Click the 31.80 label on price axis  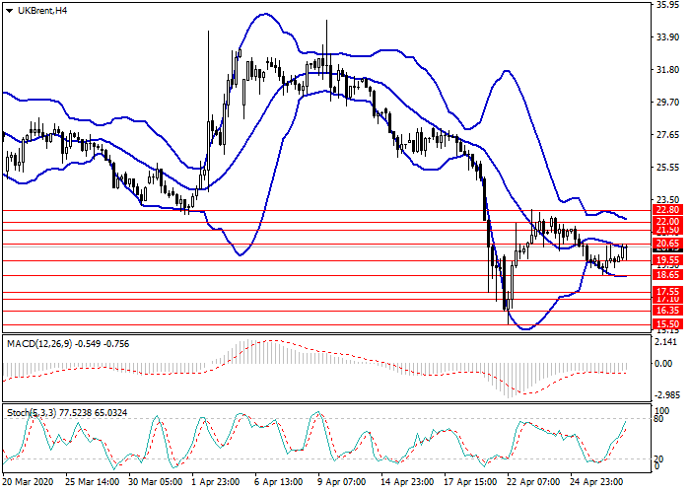(x=667, y=70)
